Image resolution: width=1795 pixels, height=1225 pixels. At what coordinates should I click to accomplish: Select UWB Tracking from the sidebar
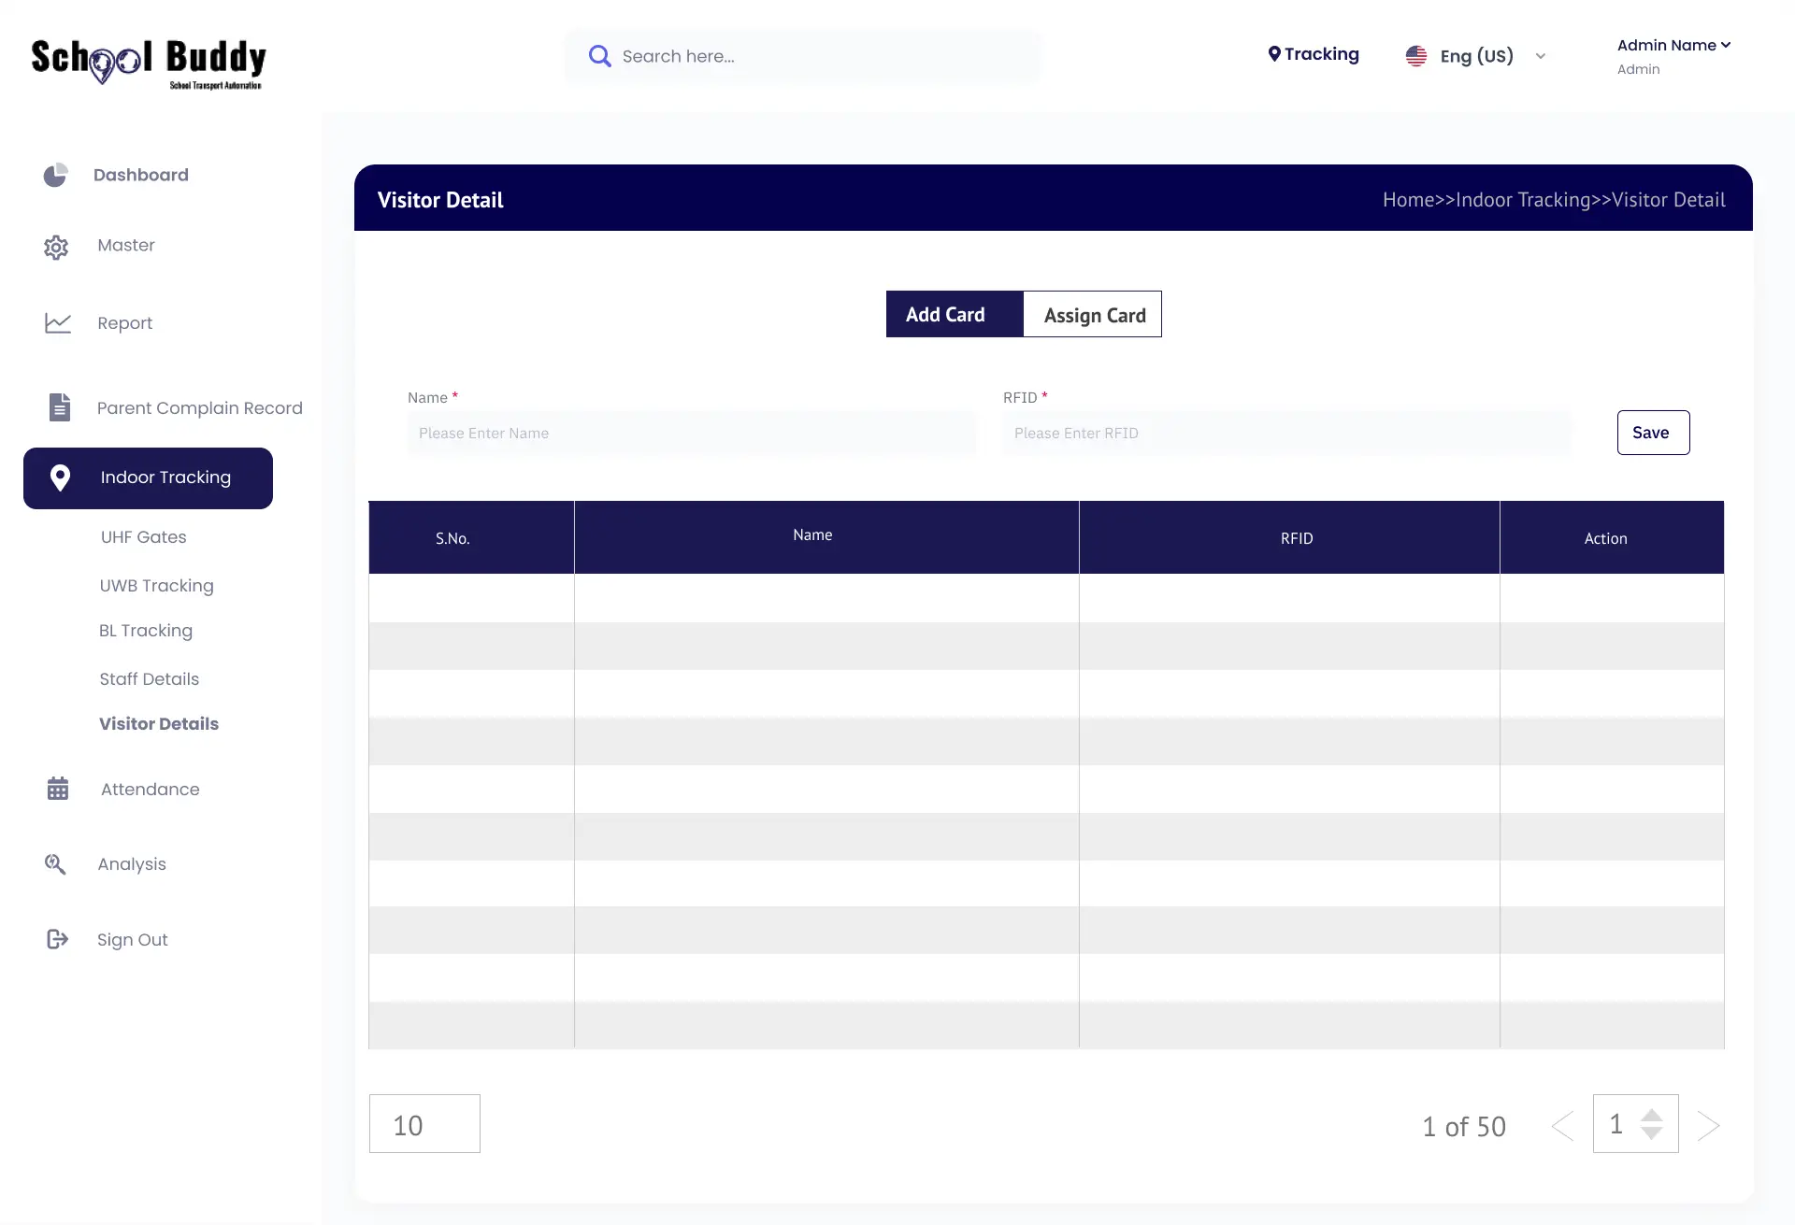(156, 586)
